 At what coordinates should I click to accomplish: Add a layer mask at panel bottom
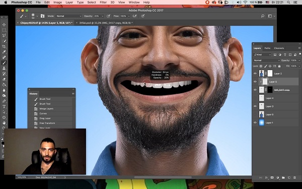click(x=272, y=177)
